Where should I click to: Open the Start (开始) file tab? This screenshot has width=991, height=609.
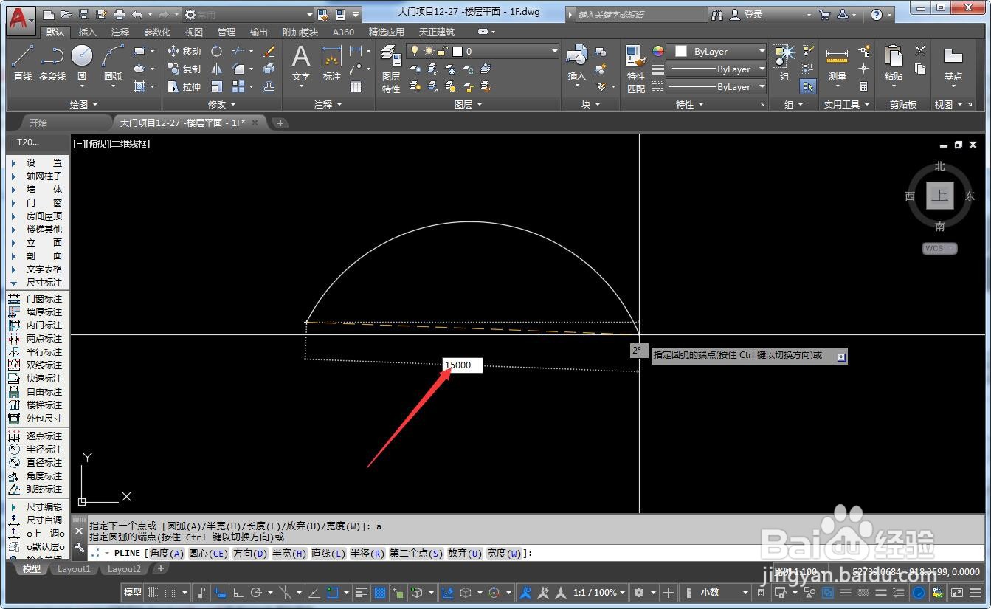click(x=38, y=123)
